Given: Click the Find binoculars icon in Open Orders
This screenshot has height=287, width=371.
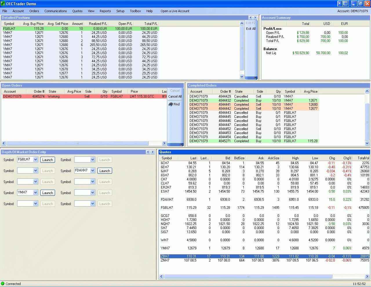Looking at the screenshot, I should click(171, 104).
